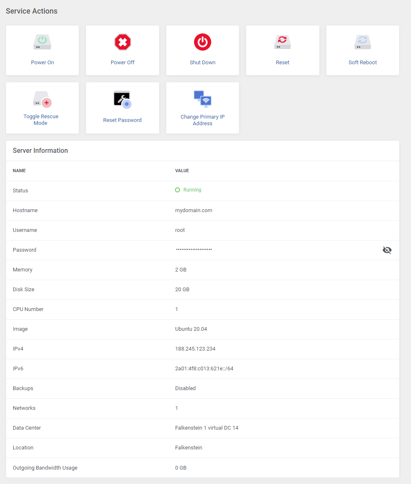Select the IPv4 address 188.245.123.234

195,348
